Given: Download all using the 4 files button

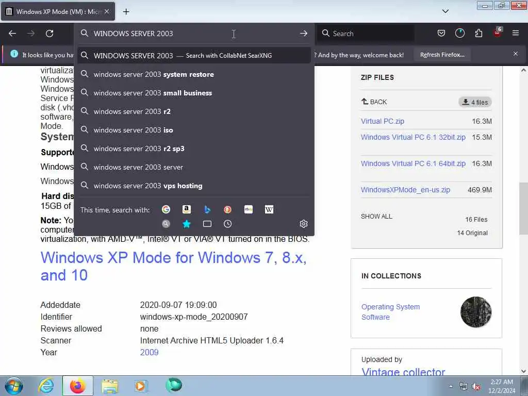Looking at the screenshot, I should tap(475, 102).
